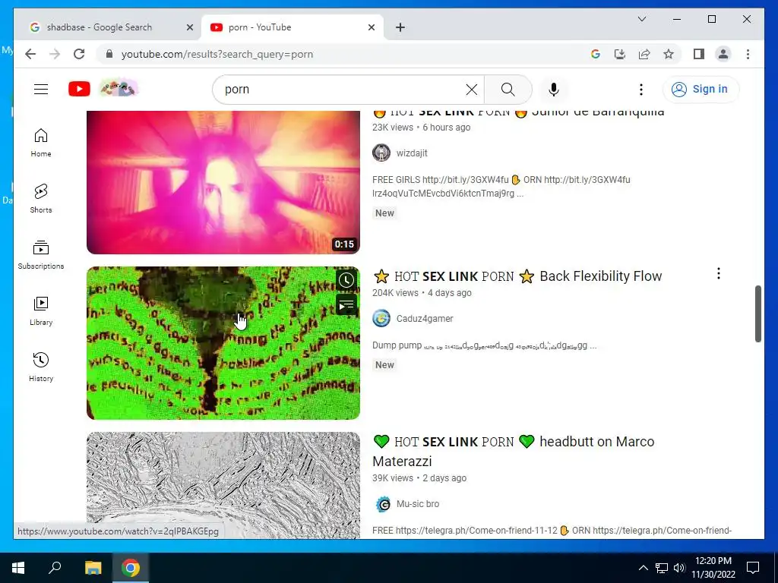This screenshot has height=583, width=778.
Task: View site information via the padlock icon
Action: pos(109,54)
